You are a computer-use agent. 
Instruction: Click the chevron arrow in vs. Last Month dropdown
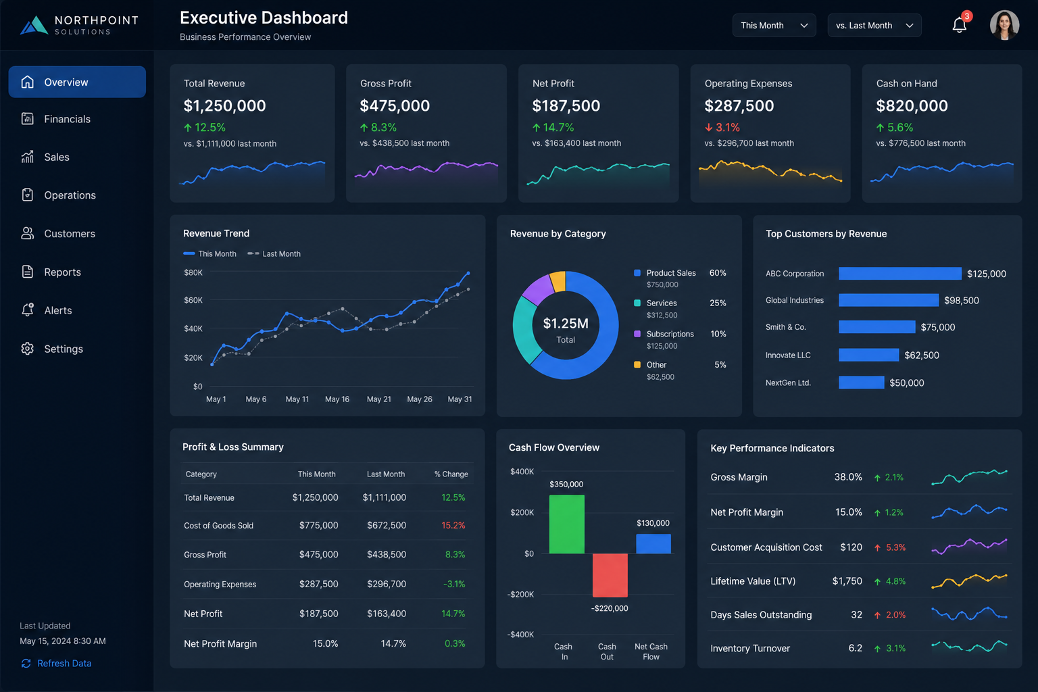910,26
